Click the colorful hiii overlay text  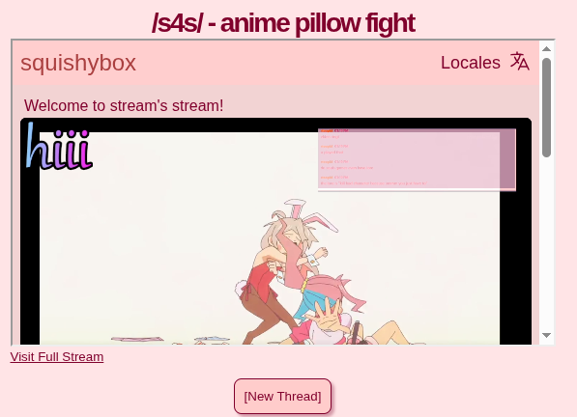59,147
